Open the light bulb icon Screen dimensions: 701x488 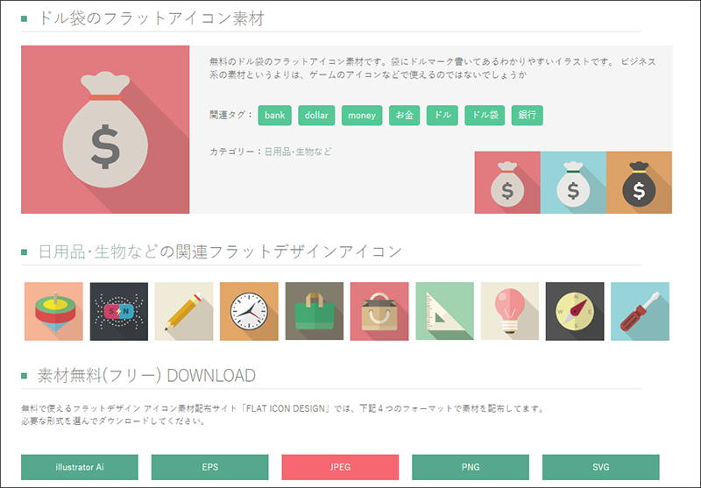click(510, 311)
